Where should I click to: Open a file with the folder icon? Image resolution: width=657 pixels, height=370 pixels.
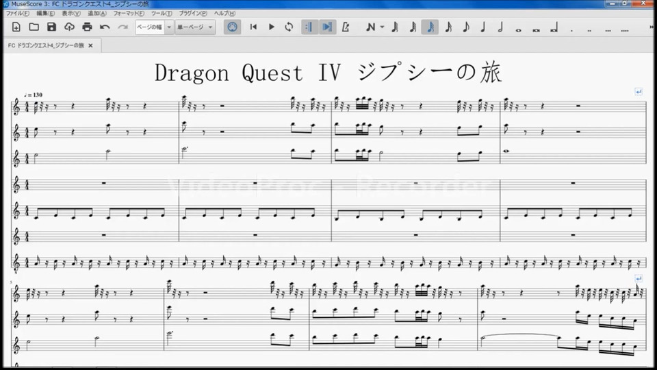(34, 27)
